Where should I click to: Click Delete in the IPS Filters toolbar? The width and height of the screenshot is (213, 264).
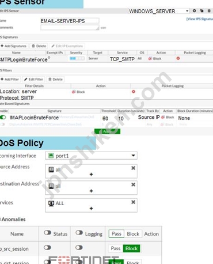coord(55,80)
